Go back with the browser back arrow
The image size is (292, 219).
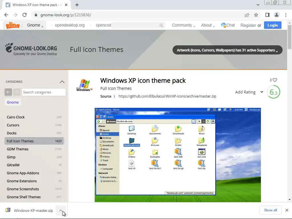[6, 15]
